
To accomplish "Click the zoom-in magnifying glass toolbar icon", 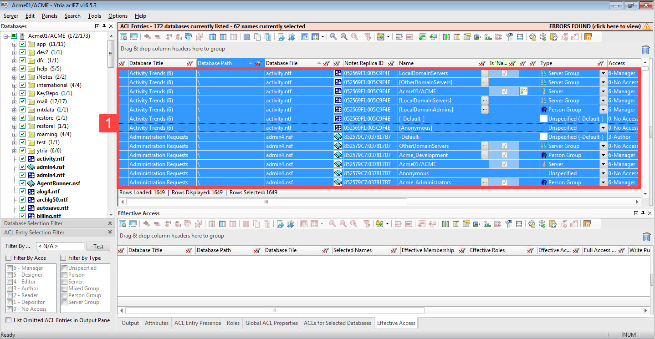I will pyautogui.click(x=334, y=36).
